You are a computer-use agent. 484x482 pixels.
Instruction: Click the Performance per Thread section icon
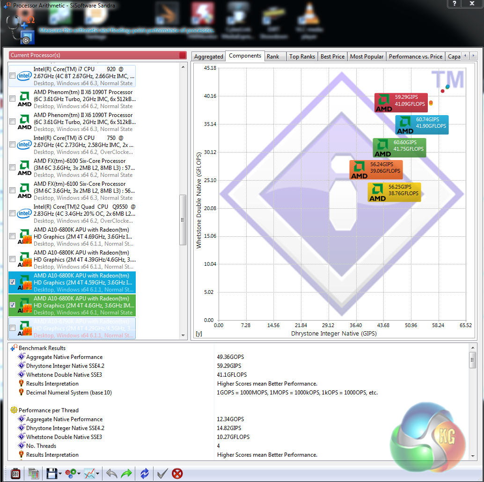point(14,410)
